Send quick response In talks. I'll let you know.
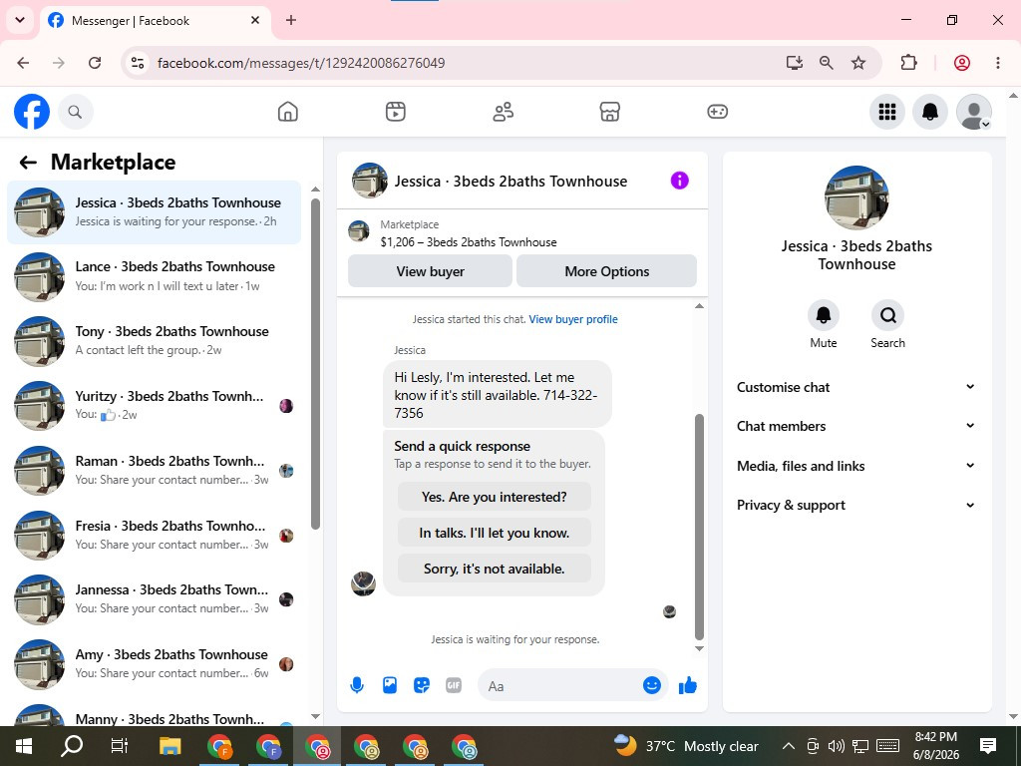Screen dimensions: 1021x766 point(495,533)
